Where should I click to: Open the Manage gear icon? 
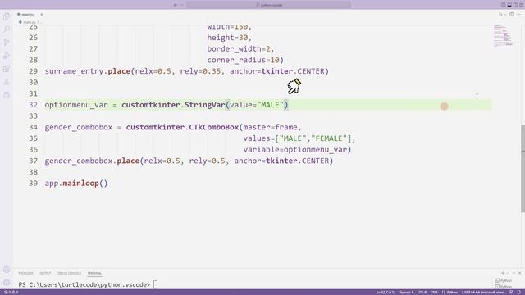click(x=7, y=282)
